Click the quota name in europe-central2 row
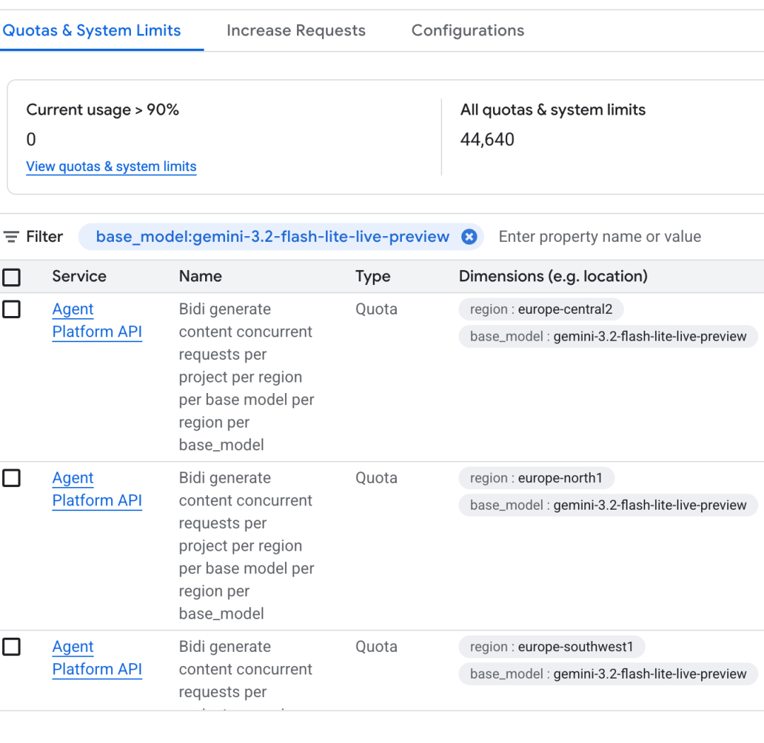This screenshot has height=743, width=764. pos(247,377)
